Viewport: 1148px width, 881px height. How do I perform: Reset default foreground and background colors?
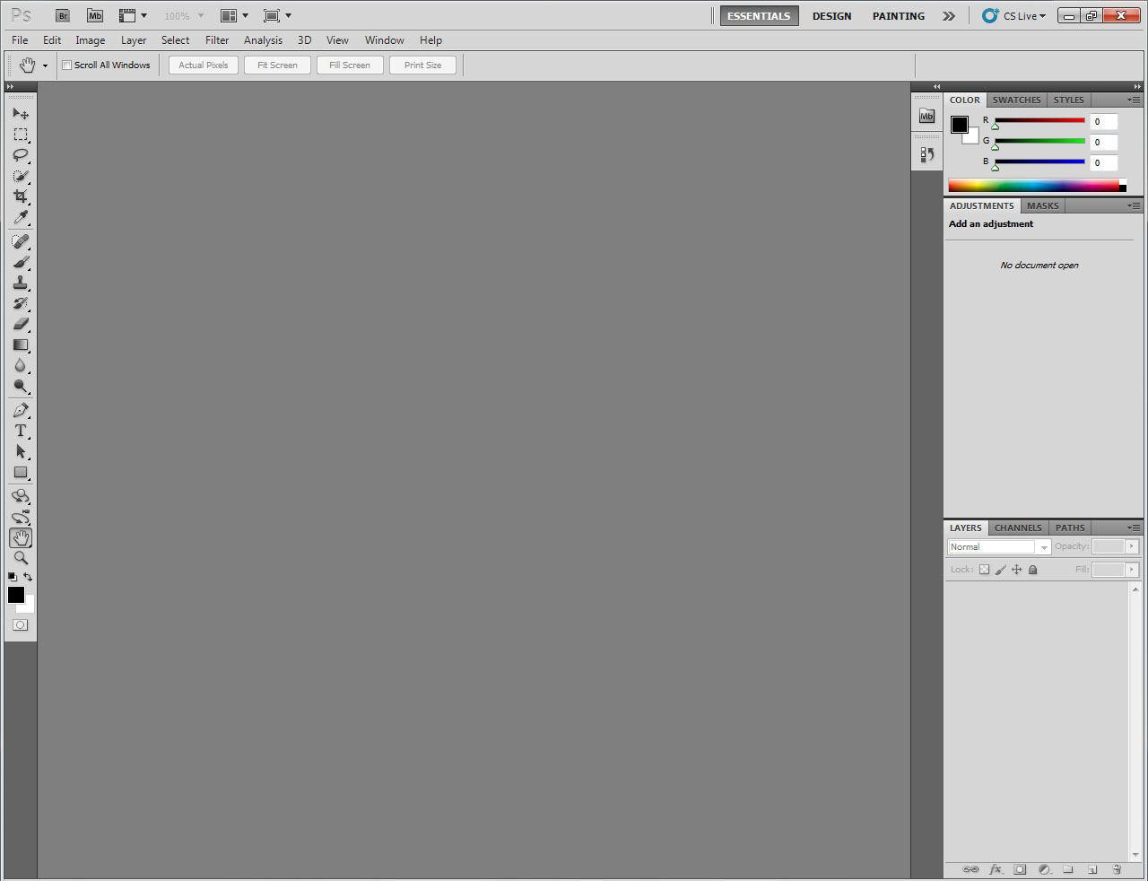[12, 577]
